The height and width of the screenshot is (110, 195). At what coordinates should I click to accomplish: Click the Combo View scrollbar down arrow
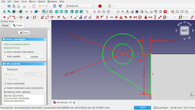(49, 104)
